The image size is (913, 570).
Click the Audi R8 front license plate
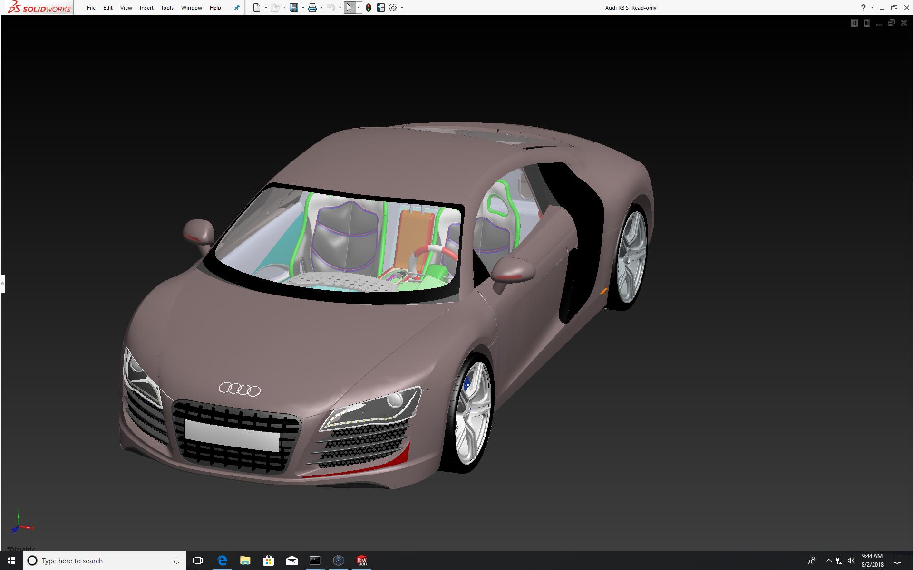(232, 435)
